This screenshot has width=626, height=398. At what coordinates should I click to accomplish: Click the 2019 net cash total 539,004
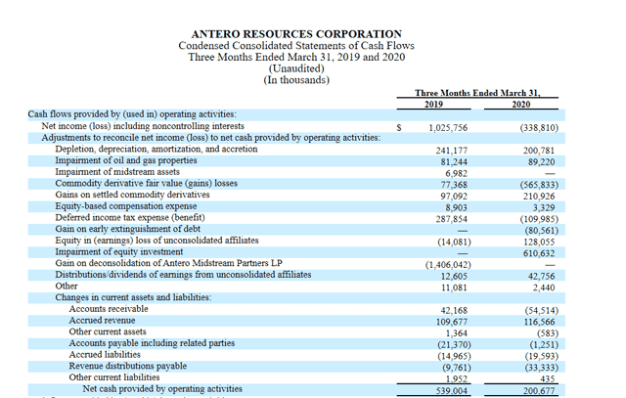click(449, 389)
